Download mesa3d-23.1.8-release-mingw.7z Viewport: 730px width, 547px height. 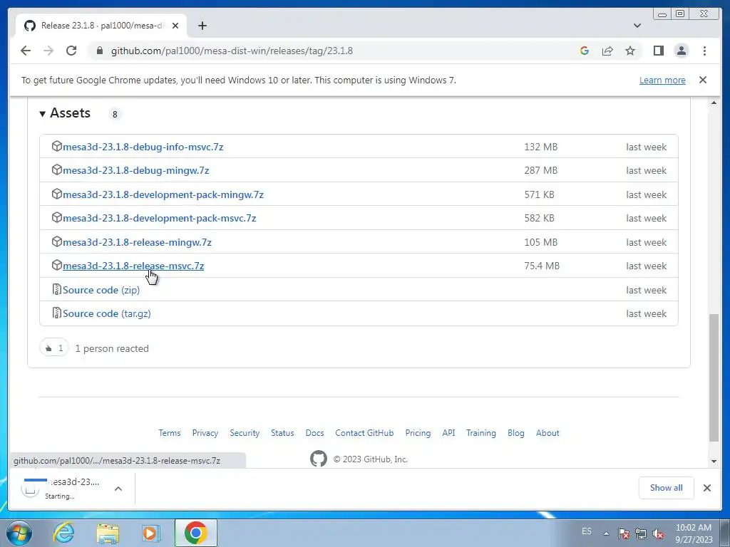(x=137, y=242)
